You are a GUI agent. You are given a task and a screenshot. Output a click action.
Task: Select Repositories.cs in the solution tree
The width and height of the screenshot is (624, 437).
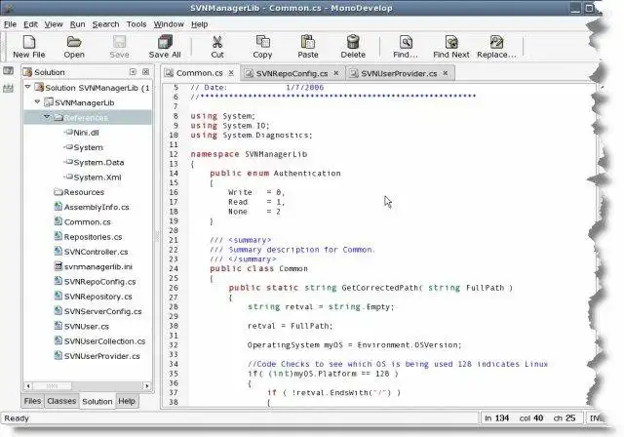coord(94,237)
